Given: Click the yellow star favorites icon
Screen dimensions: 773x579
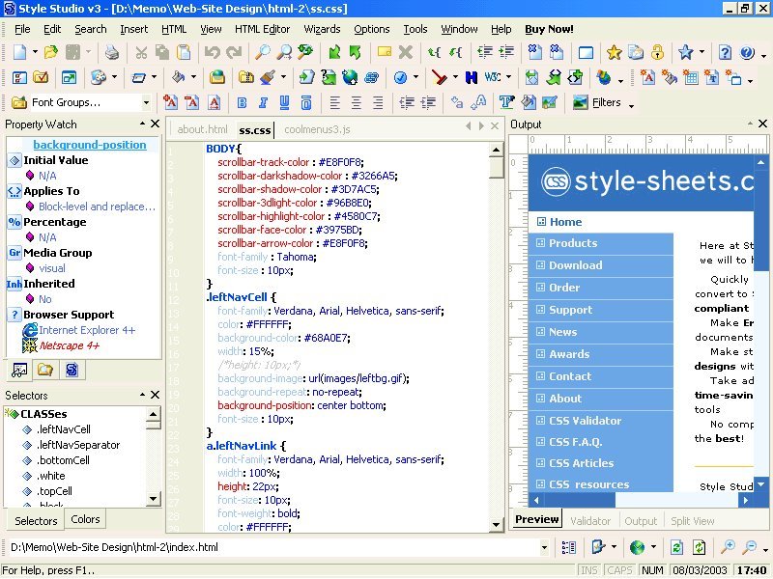Looking at the screenshot, I should [x=614, y=52].
